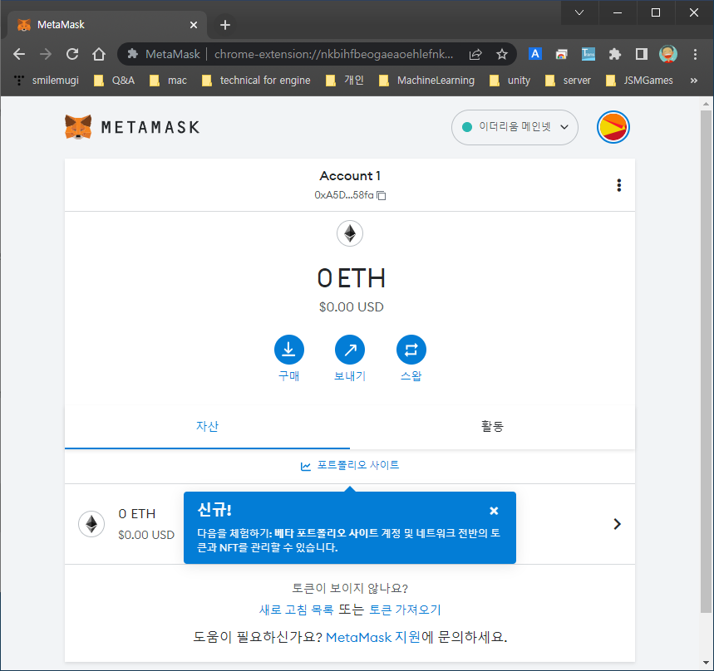
Task: Click the 0 ETH balance heading
Action: point(351,278)
